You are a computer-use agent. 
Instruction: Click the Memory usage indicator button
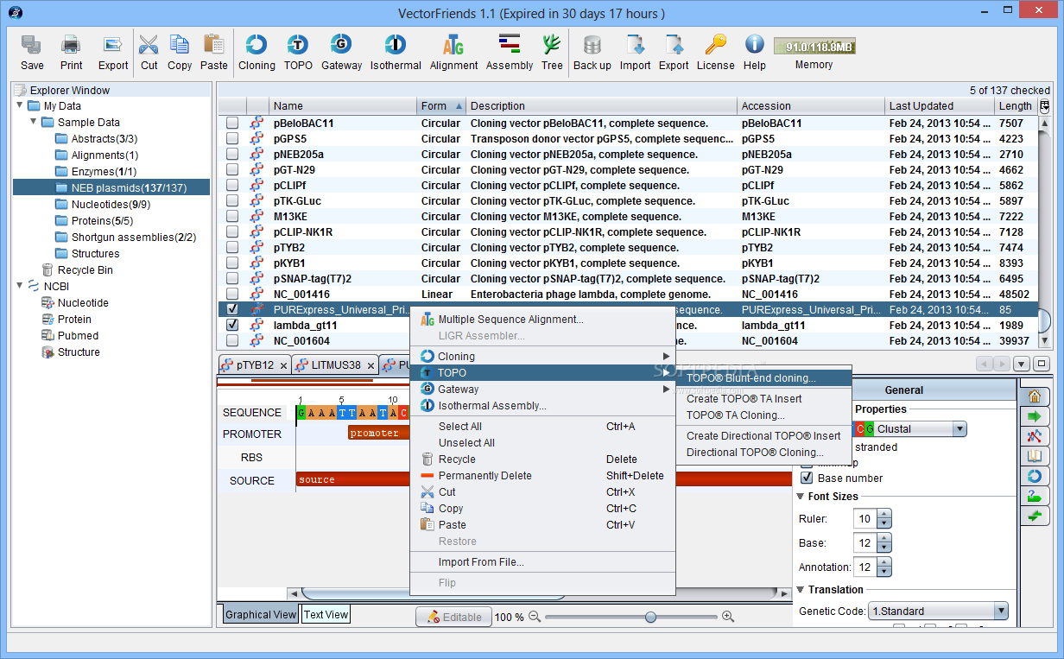[814, 47]
